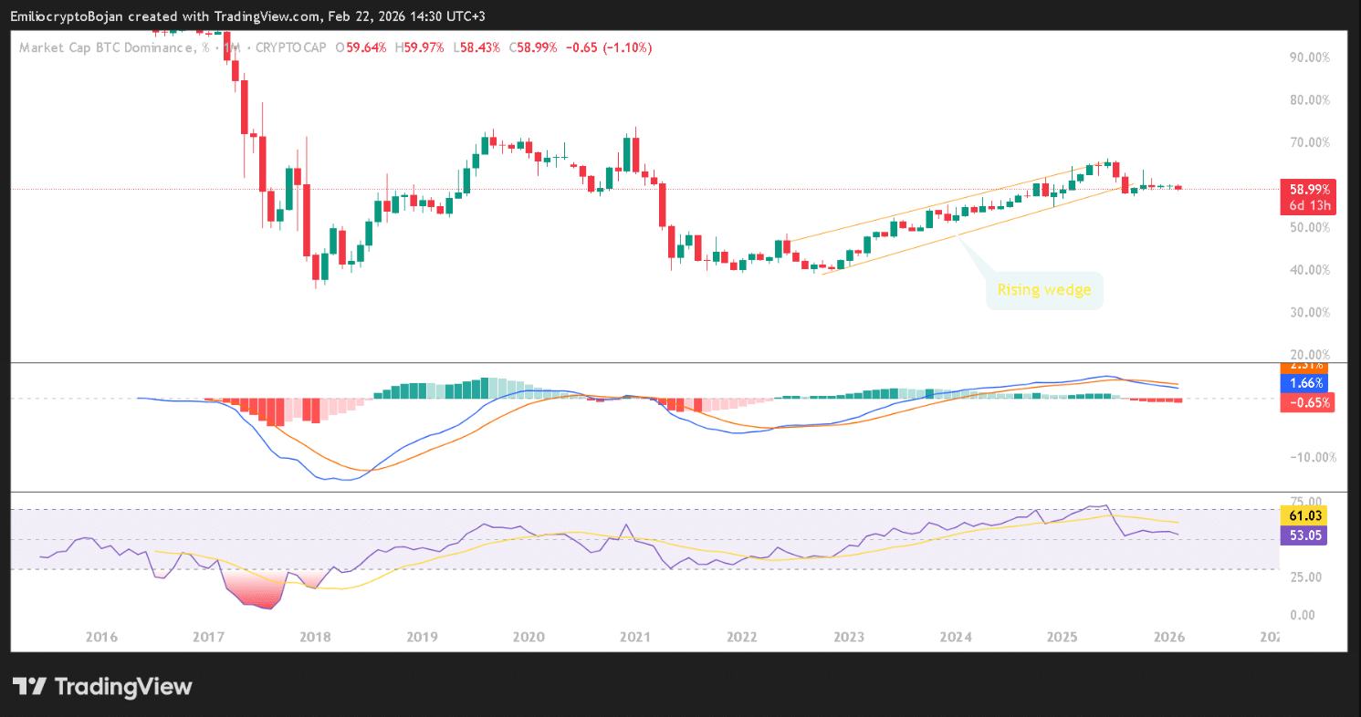This screenshot has width=1361, height=717.
Task: Click the blue 1.66% MACD value tag
Action: tap(1308, 383)
